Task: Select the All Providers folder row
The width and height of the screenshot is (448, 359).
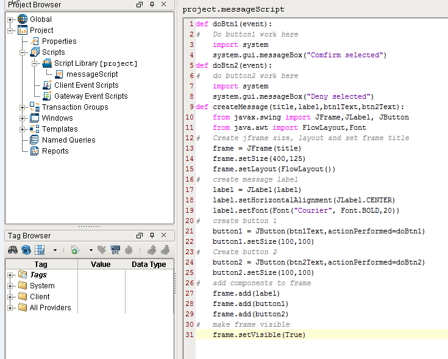Action: coord(50,308)
